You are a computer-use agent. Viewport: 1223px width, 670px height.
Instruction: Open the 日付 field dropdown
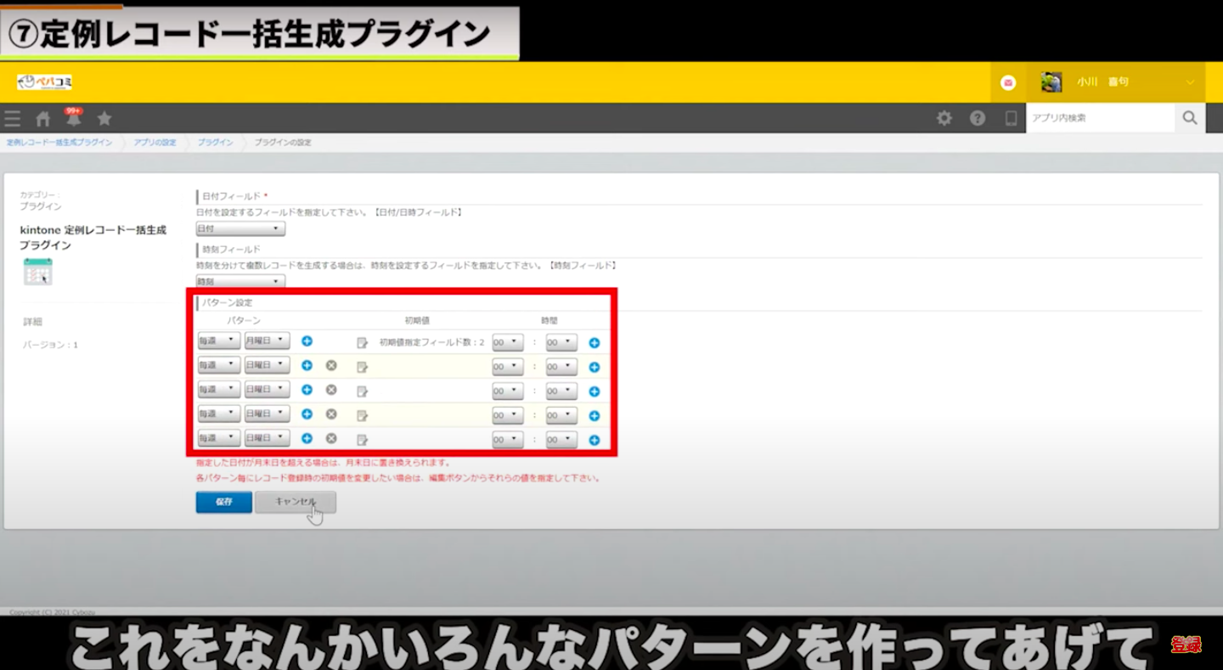point(240,229)
